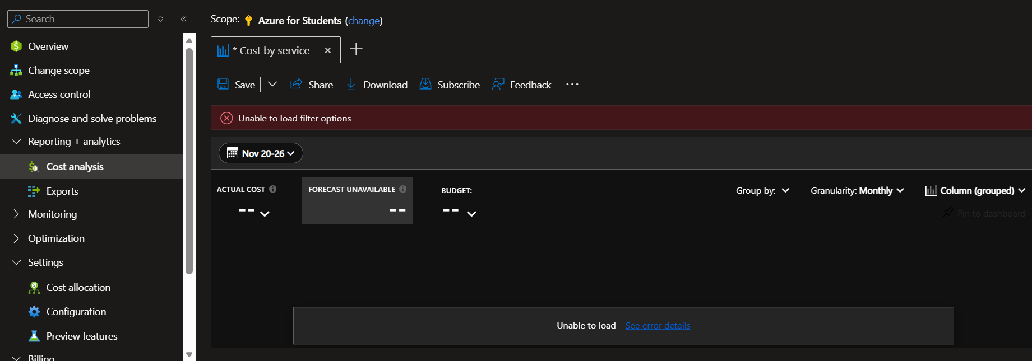The height and width of the screenshot is (361, 1032).
Task: Click the sidebar scrollbar thumb
Action: [189, 161]
